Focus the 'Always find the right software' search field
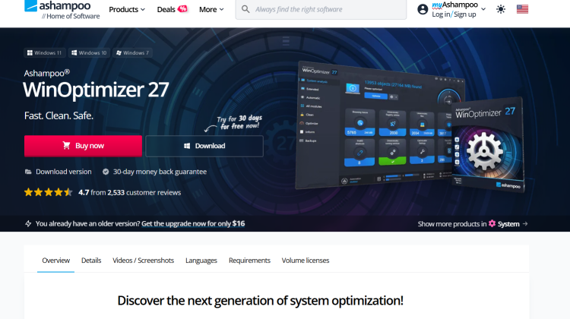The height and width of the screenshot is (319, 570). pos(321,9)
